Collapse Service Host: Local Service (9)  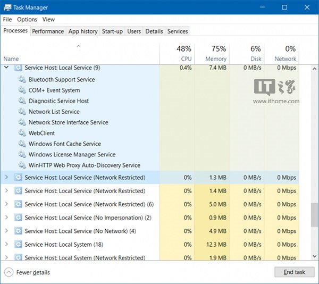(6, 67)
